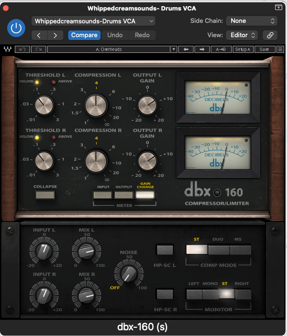This screenshot has width=287, height=336.
Task: Click the Threshold R knob
Action: 44,161
